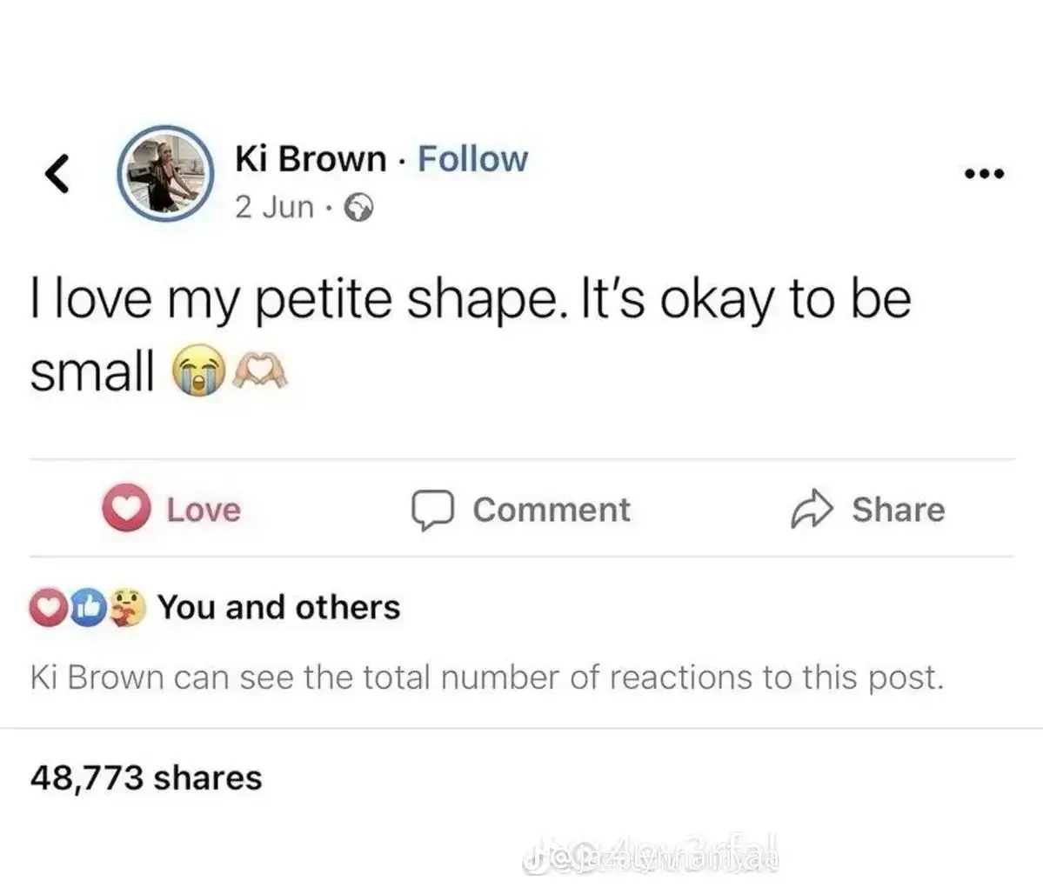Click the Share arrow icon
The width and height of the screenshot is (1043, 894).
[812, 509]
